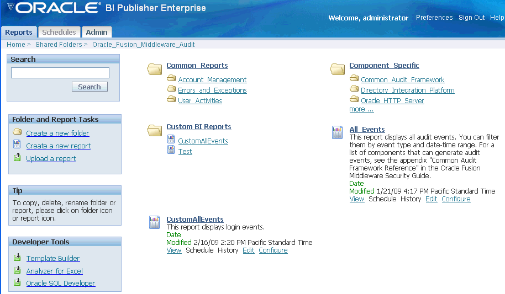This screenshot has width=505, height=294.
Task: Open the Custom BI Reports folder link
Action: (199, 127)
